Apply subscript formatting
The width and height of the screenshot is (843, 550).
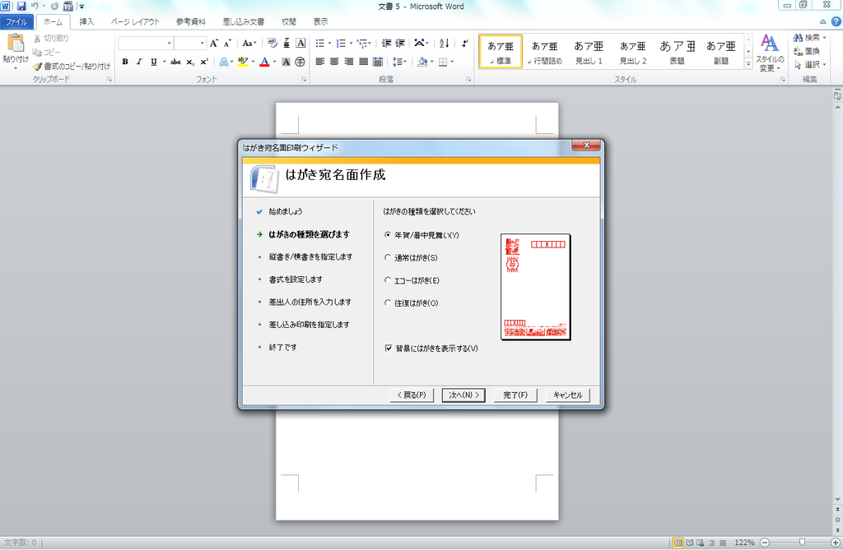pyautogui.click(x=190, y=62)
